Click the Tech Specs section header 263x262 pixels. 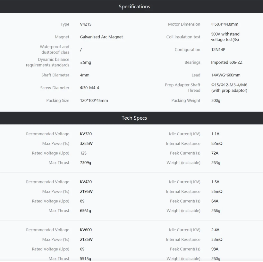pyautogui.click(x=134, y=118)
